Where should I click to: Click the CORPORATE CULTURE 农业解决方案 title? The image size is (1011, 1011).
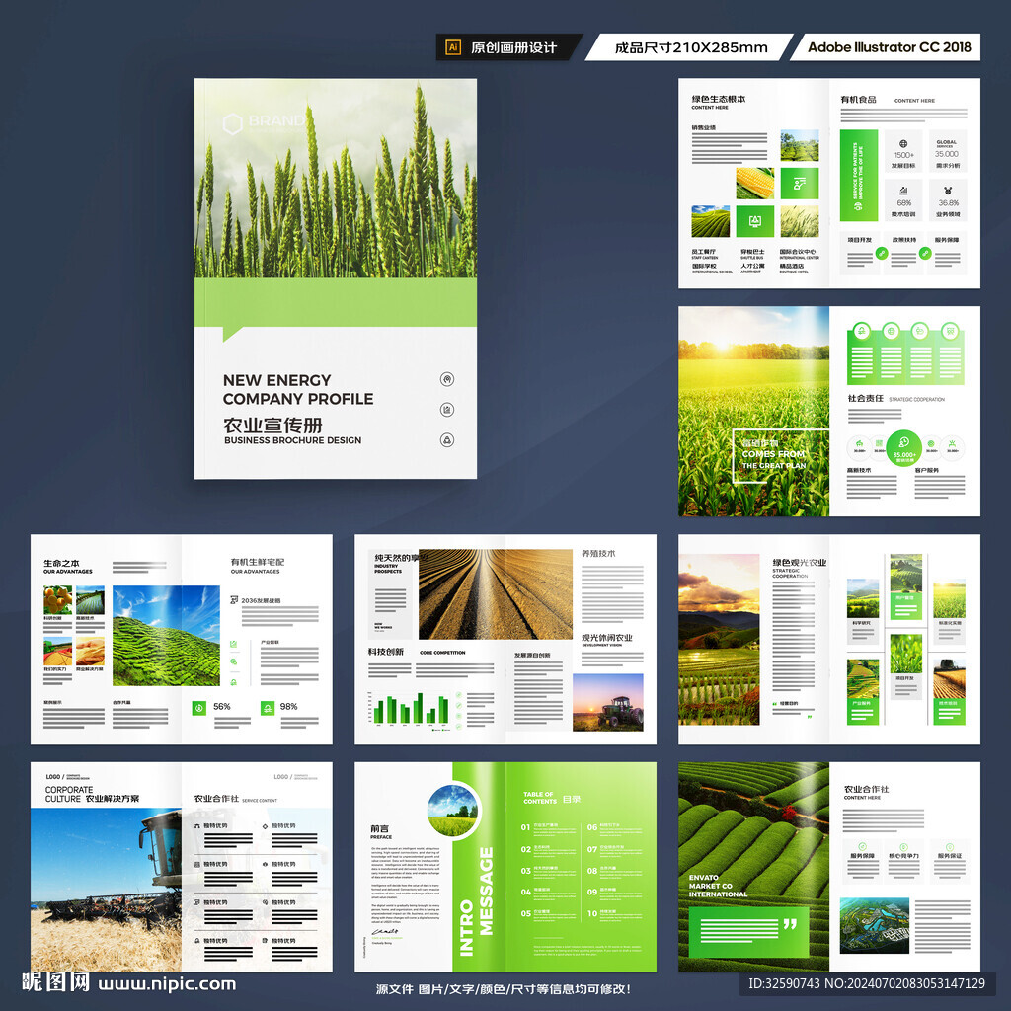pyautogui.click(x=92, y=794)
